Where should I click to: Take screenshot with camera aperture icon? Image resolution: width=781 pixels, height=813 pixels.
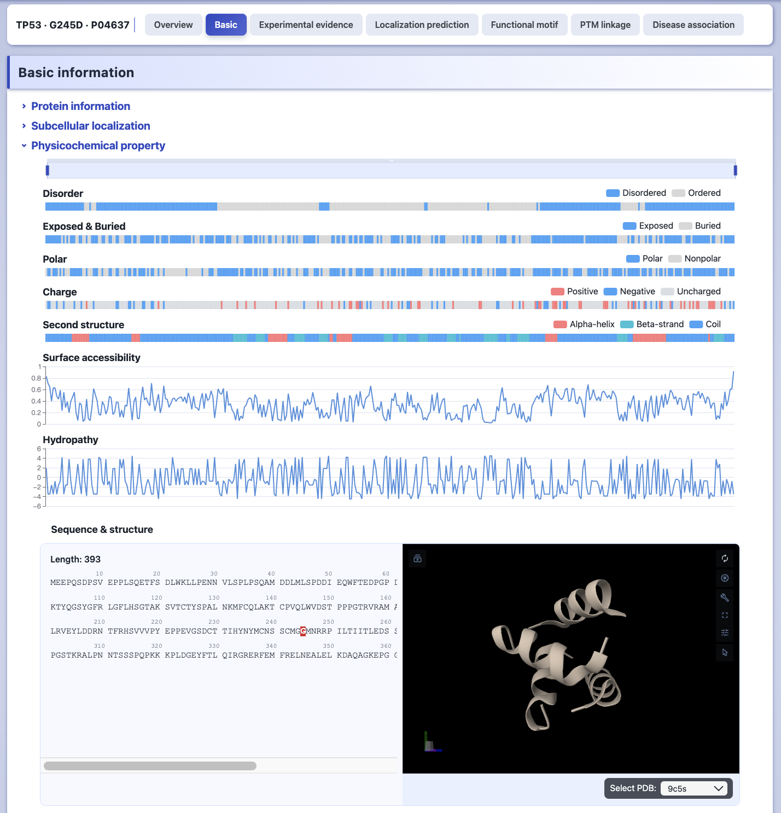pos(725,578)
